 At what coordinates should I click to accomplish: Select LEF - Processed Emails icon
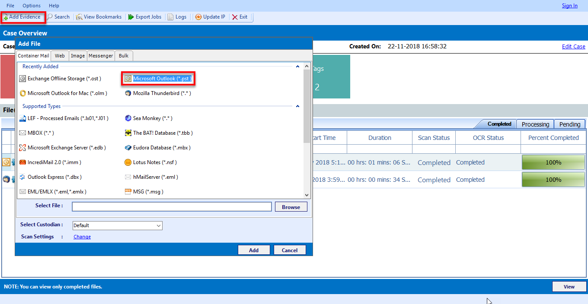pos(23,118)
